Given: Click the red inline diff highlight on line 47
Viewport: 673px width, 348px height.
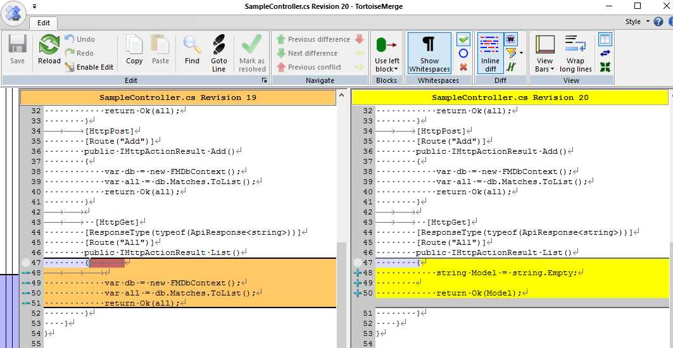Looking at the screenshot, I should coord(107,263).
